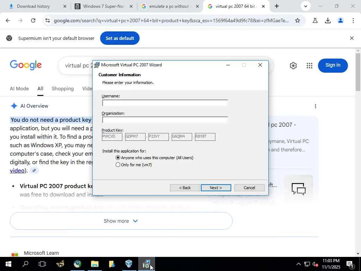Open the Chrome Labs flask icon
The image size is (361, 271).
tap(315, 20)
